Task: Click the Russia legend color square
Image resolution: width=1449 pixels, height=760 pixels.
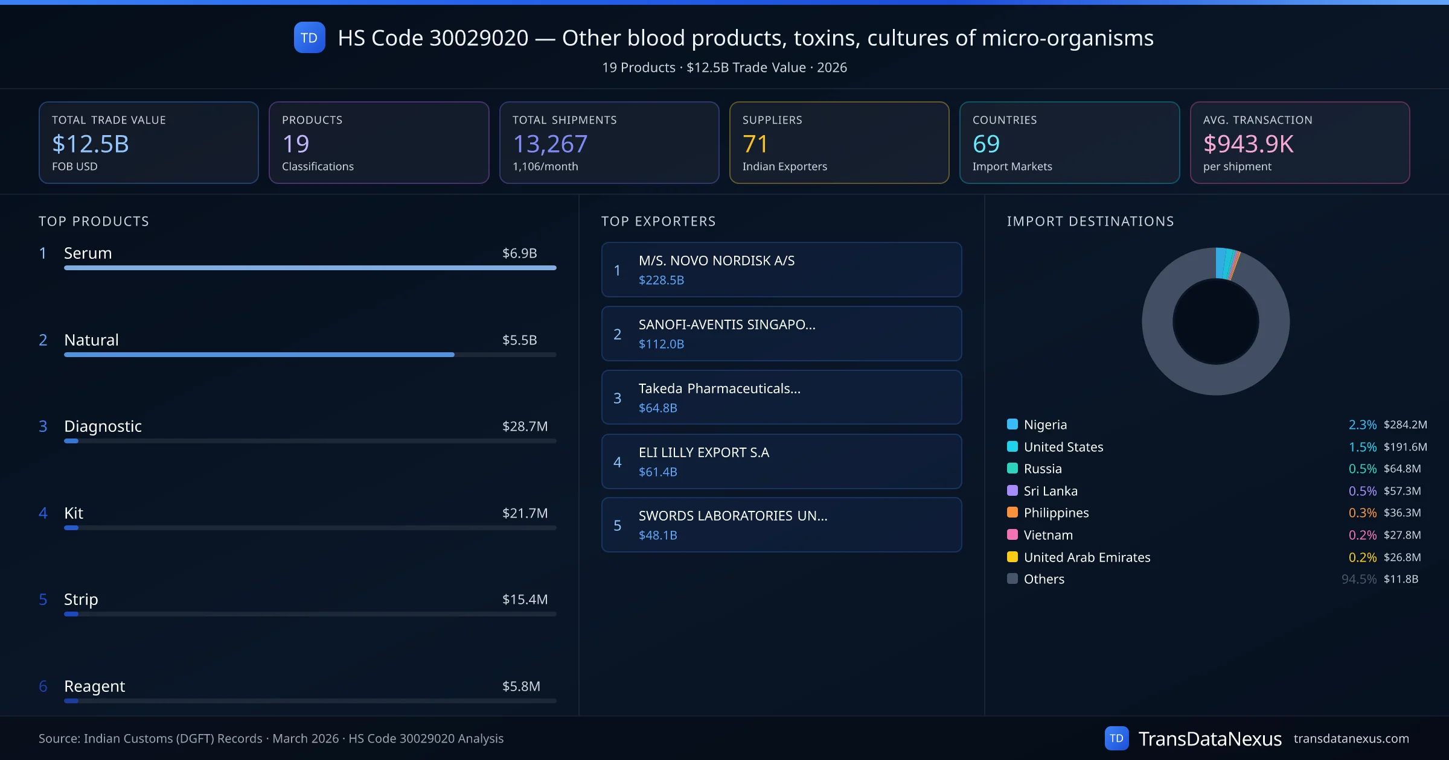Action: point(1012,468)
